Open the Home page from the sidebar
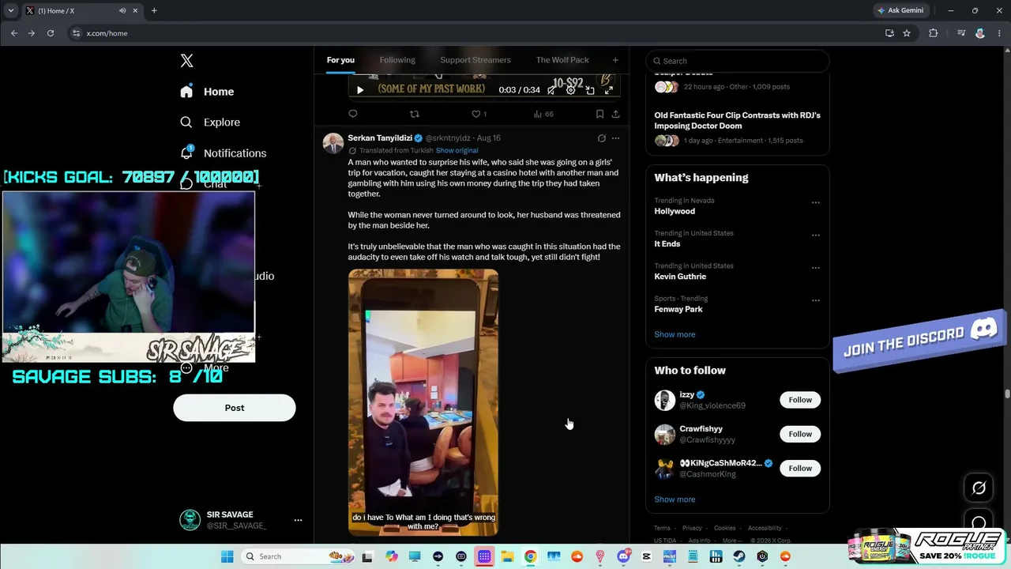The height and width of the screenshot is (569, 1011). pos(207,92)
